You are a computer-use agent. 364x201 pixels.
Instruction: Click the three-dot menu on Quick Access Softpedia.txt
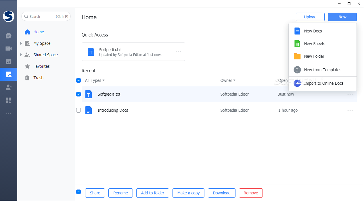click(x=178, y=52)
